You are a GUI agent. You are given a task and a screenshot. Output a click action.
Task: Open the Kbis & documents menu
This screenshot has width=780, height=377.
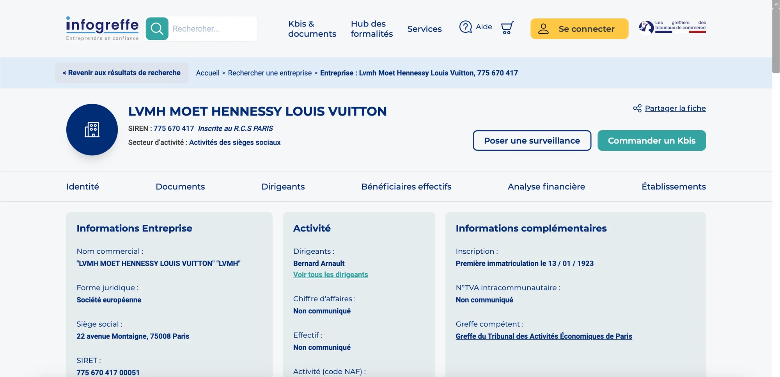(312, 29)
